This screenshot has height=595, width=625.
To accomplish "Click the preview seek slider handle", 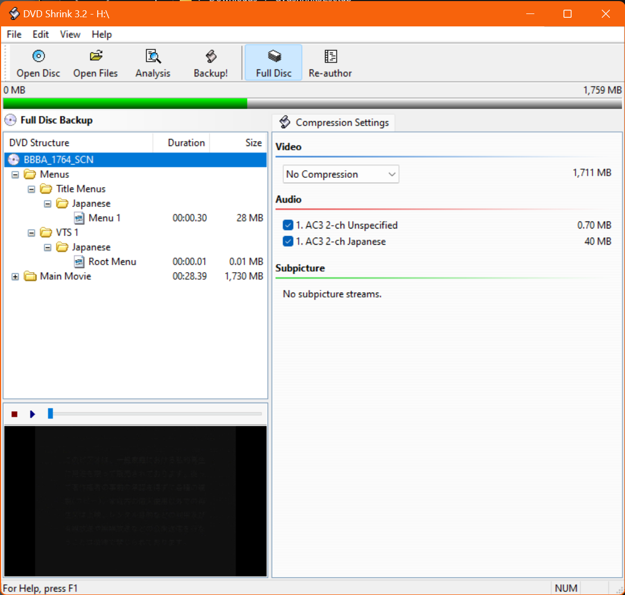I will point(50,413).
